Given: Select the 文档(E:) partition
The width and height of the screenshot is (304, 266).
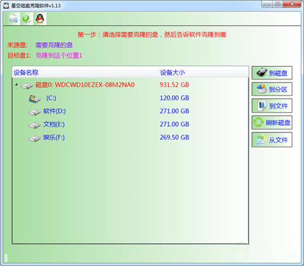Looking at the screenshot, I should 54,124.
